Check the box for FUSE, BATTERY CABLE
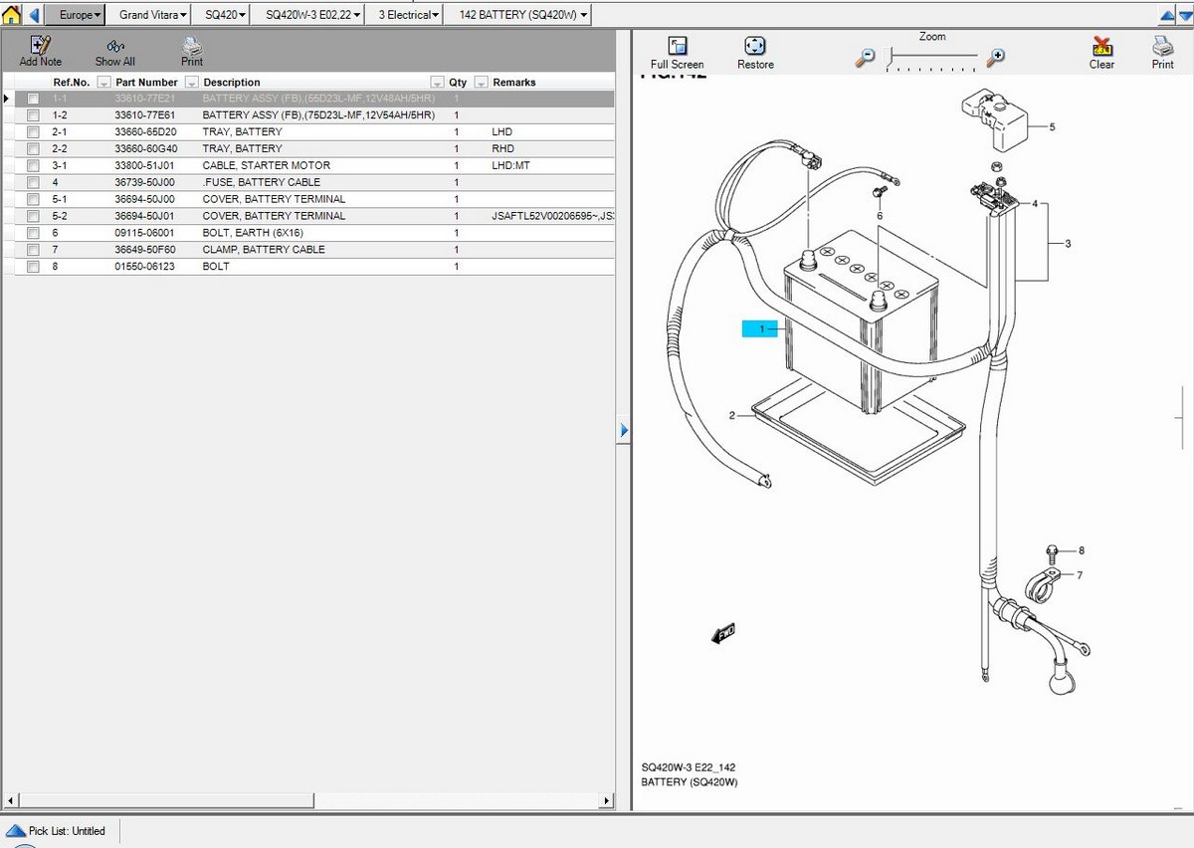This screenshot has height=848, width=1194. 33,183
